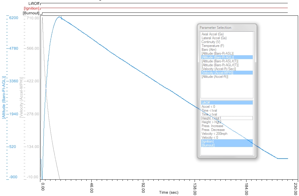Select the Velocity < 0 event
The height and width of the screenshot is (196, 299).
click(227, 137)
